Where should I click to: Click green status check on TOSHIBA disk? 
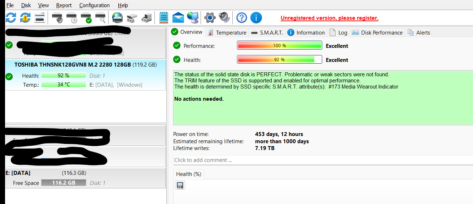pyautogui.click(x=9, y=76)
